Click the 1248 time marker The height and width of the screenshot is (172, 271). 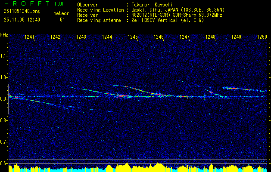(211, 37)
